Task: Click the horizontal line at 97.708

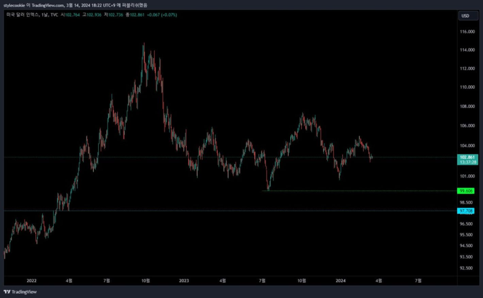Action: [x=236, y=211]
